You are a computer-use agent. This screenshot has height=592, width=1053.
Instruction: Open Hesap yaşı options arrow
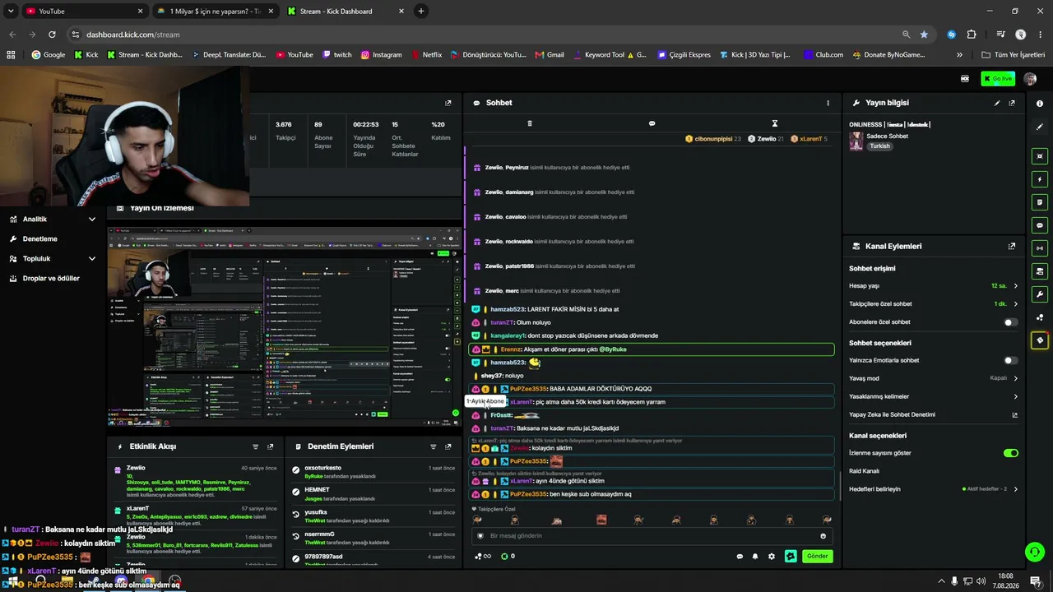pos(1015,286)
